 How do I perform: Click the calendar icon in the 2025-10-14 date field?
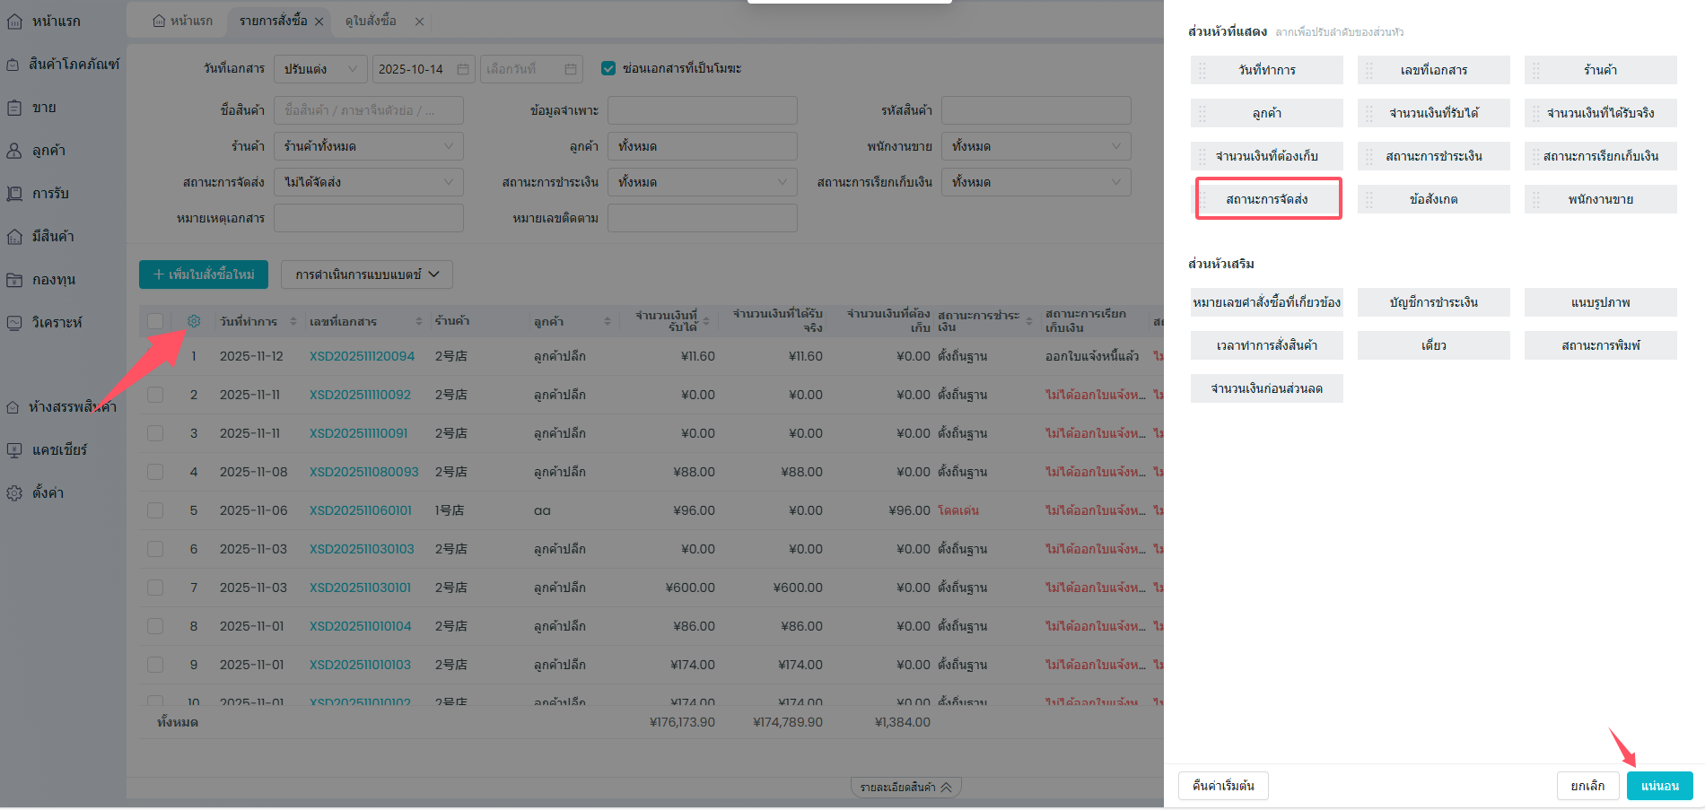point(463,69)
